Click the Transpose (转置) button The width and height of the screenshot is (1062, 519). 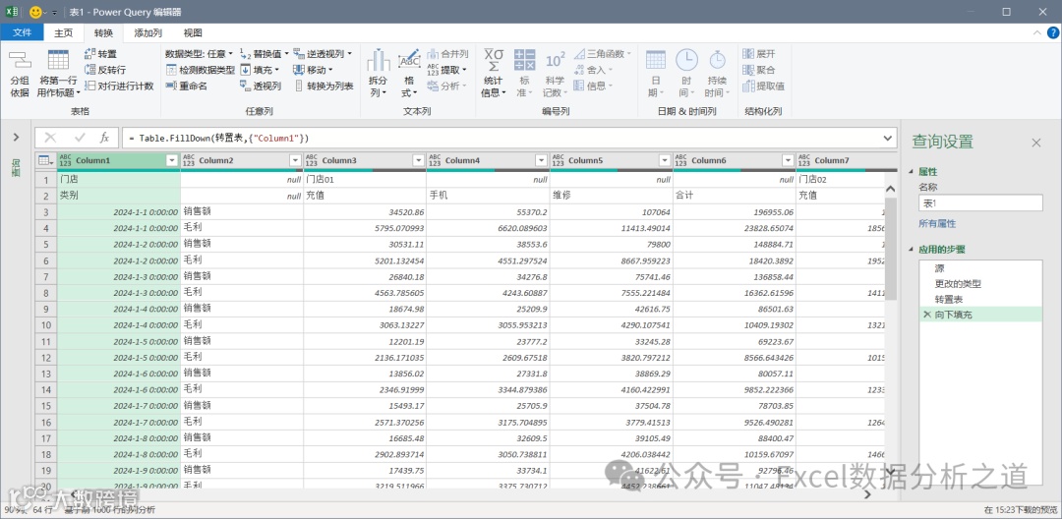(x=100, y=53)
